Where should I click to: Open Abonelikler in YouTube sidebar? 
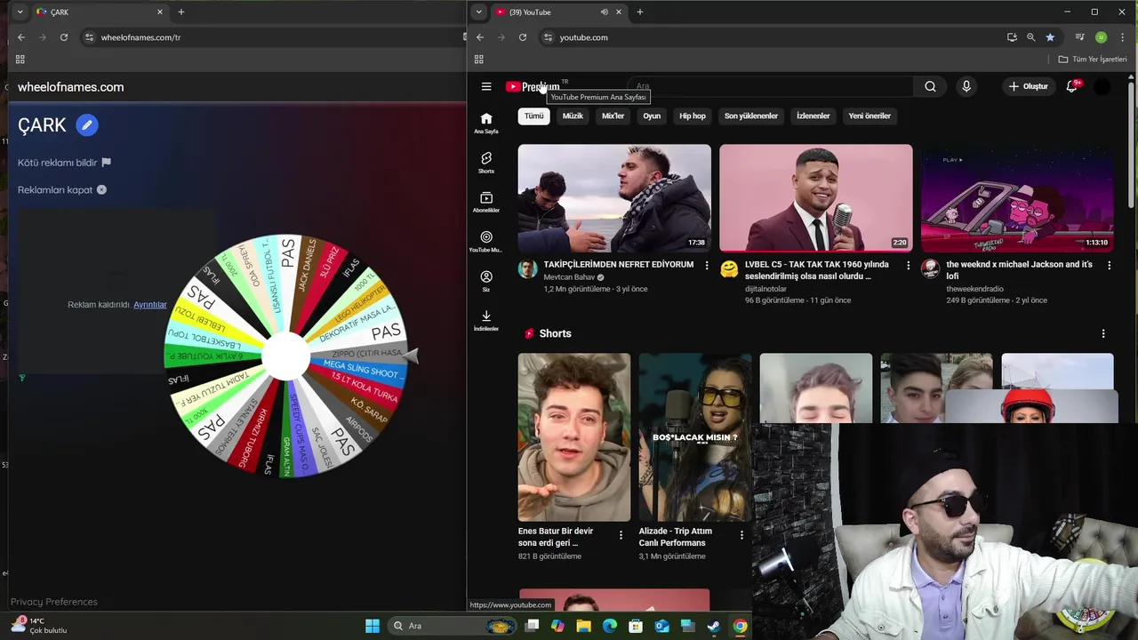click(x=486, y=202)
